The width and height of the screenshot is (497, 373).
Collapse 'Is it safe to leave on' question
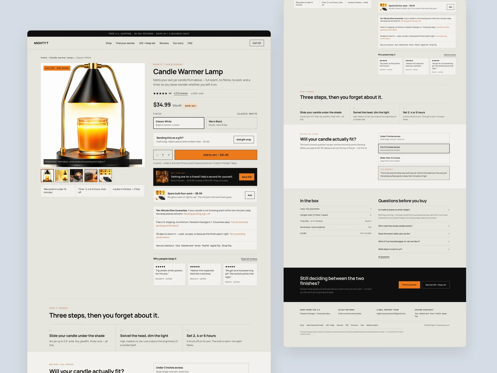click(414, 210)
